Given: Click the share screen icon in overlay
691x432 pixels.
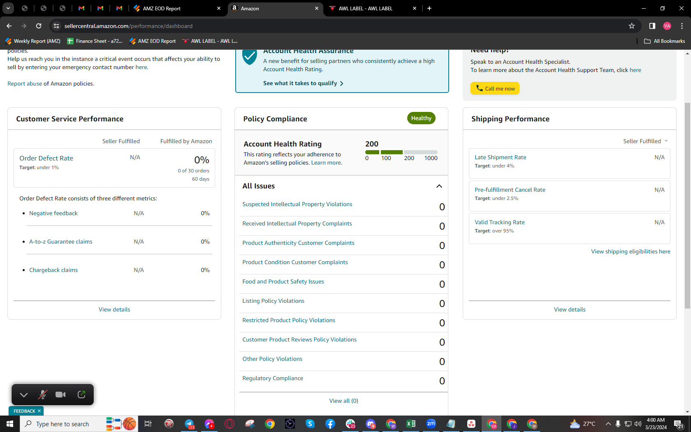Looking at the screenshot, I should click(81, 395).
